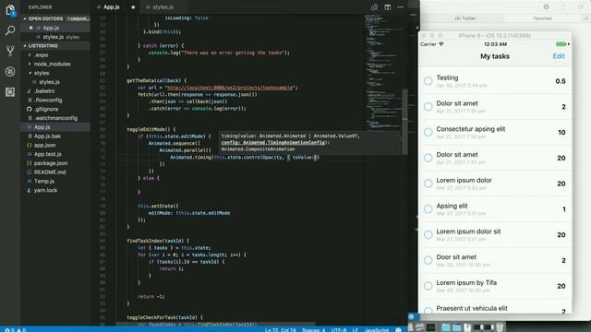Open the app.json file

coord(44,146)
